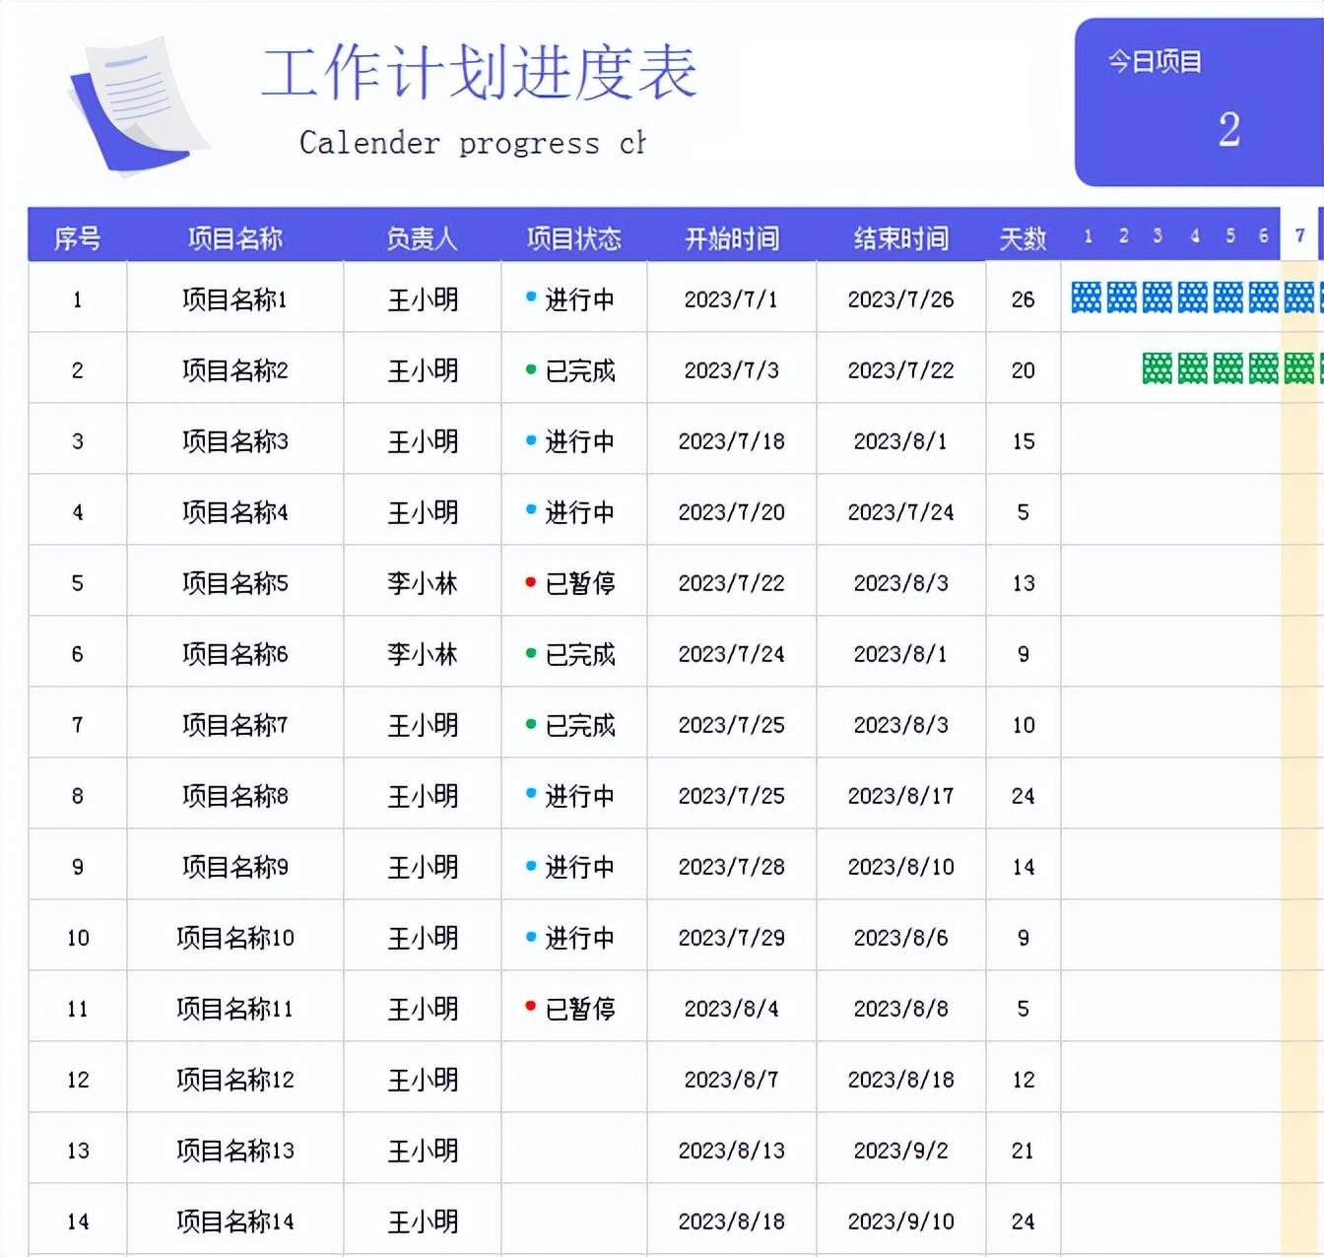Select day 1 in the calendar header
This screenshot has width=1324, height=1257.
(1088, 236)
